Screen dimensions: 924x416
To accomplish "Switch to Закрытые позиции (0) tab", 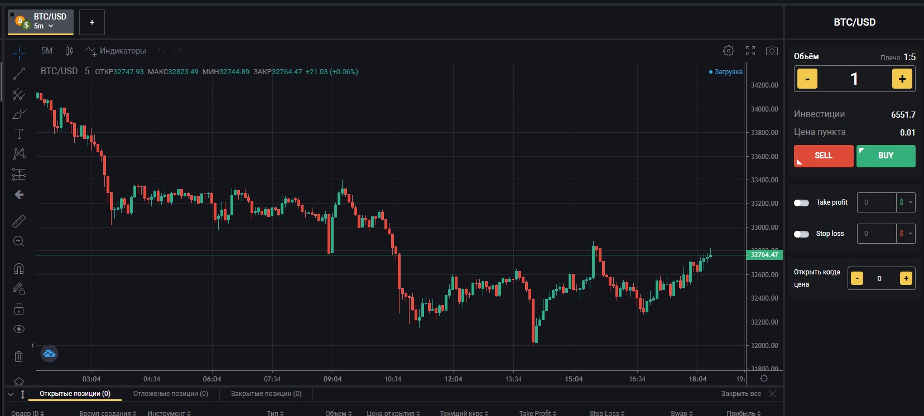I will click(x=266, y=394).
